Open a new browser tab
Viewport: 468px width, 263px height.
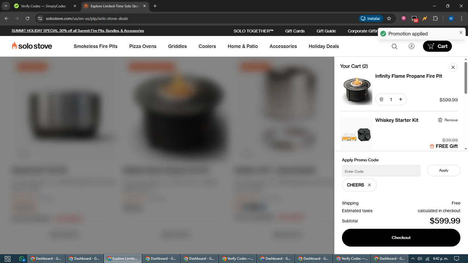pyautogui.click(x=155, y=6)
